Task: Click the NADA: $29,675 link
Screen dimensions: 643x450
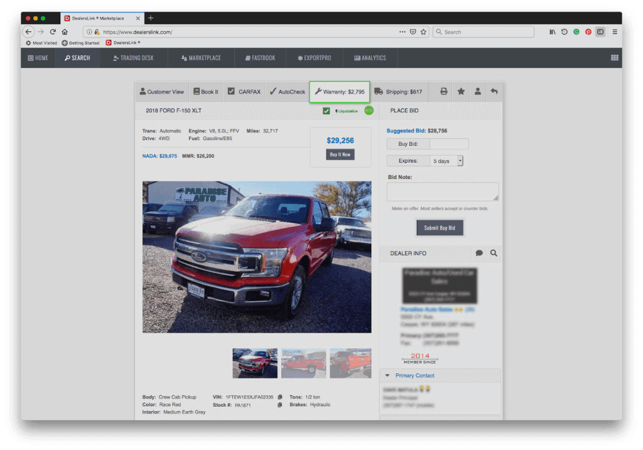Action: [x=159, y=156]
